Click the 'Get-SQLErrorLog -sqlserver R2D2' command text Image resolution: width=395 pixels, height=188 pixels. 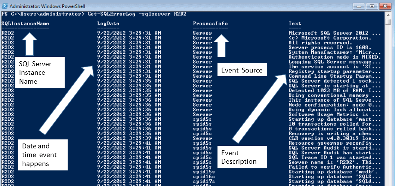click(x=137, y=14)
